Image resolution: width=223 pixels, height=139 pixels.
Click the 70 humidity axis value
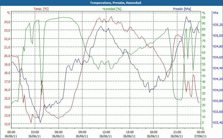pyautogui.click(x=204, y=47)
